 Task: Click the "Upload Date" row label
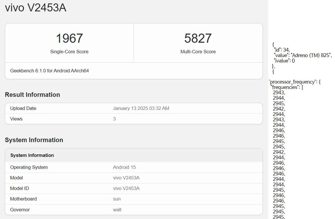[23, 108]
